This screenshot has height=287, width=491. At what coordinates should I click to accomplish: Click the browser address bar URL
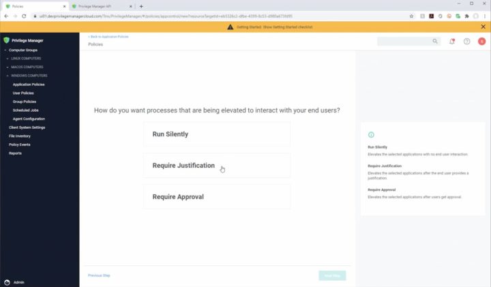166,16
